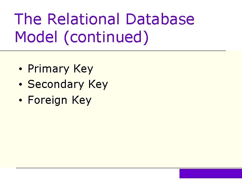Select the "Foreign Key" bullet text

[x=59, y=100]
